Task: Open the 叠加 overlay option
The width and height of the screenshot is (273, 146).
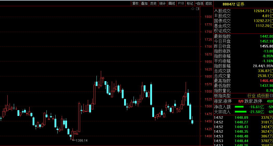Action: (144, 3)
